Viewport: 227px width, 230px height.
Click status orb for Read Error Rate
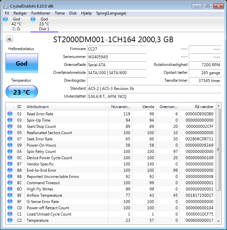[10, 114]
